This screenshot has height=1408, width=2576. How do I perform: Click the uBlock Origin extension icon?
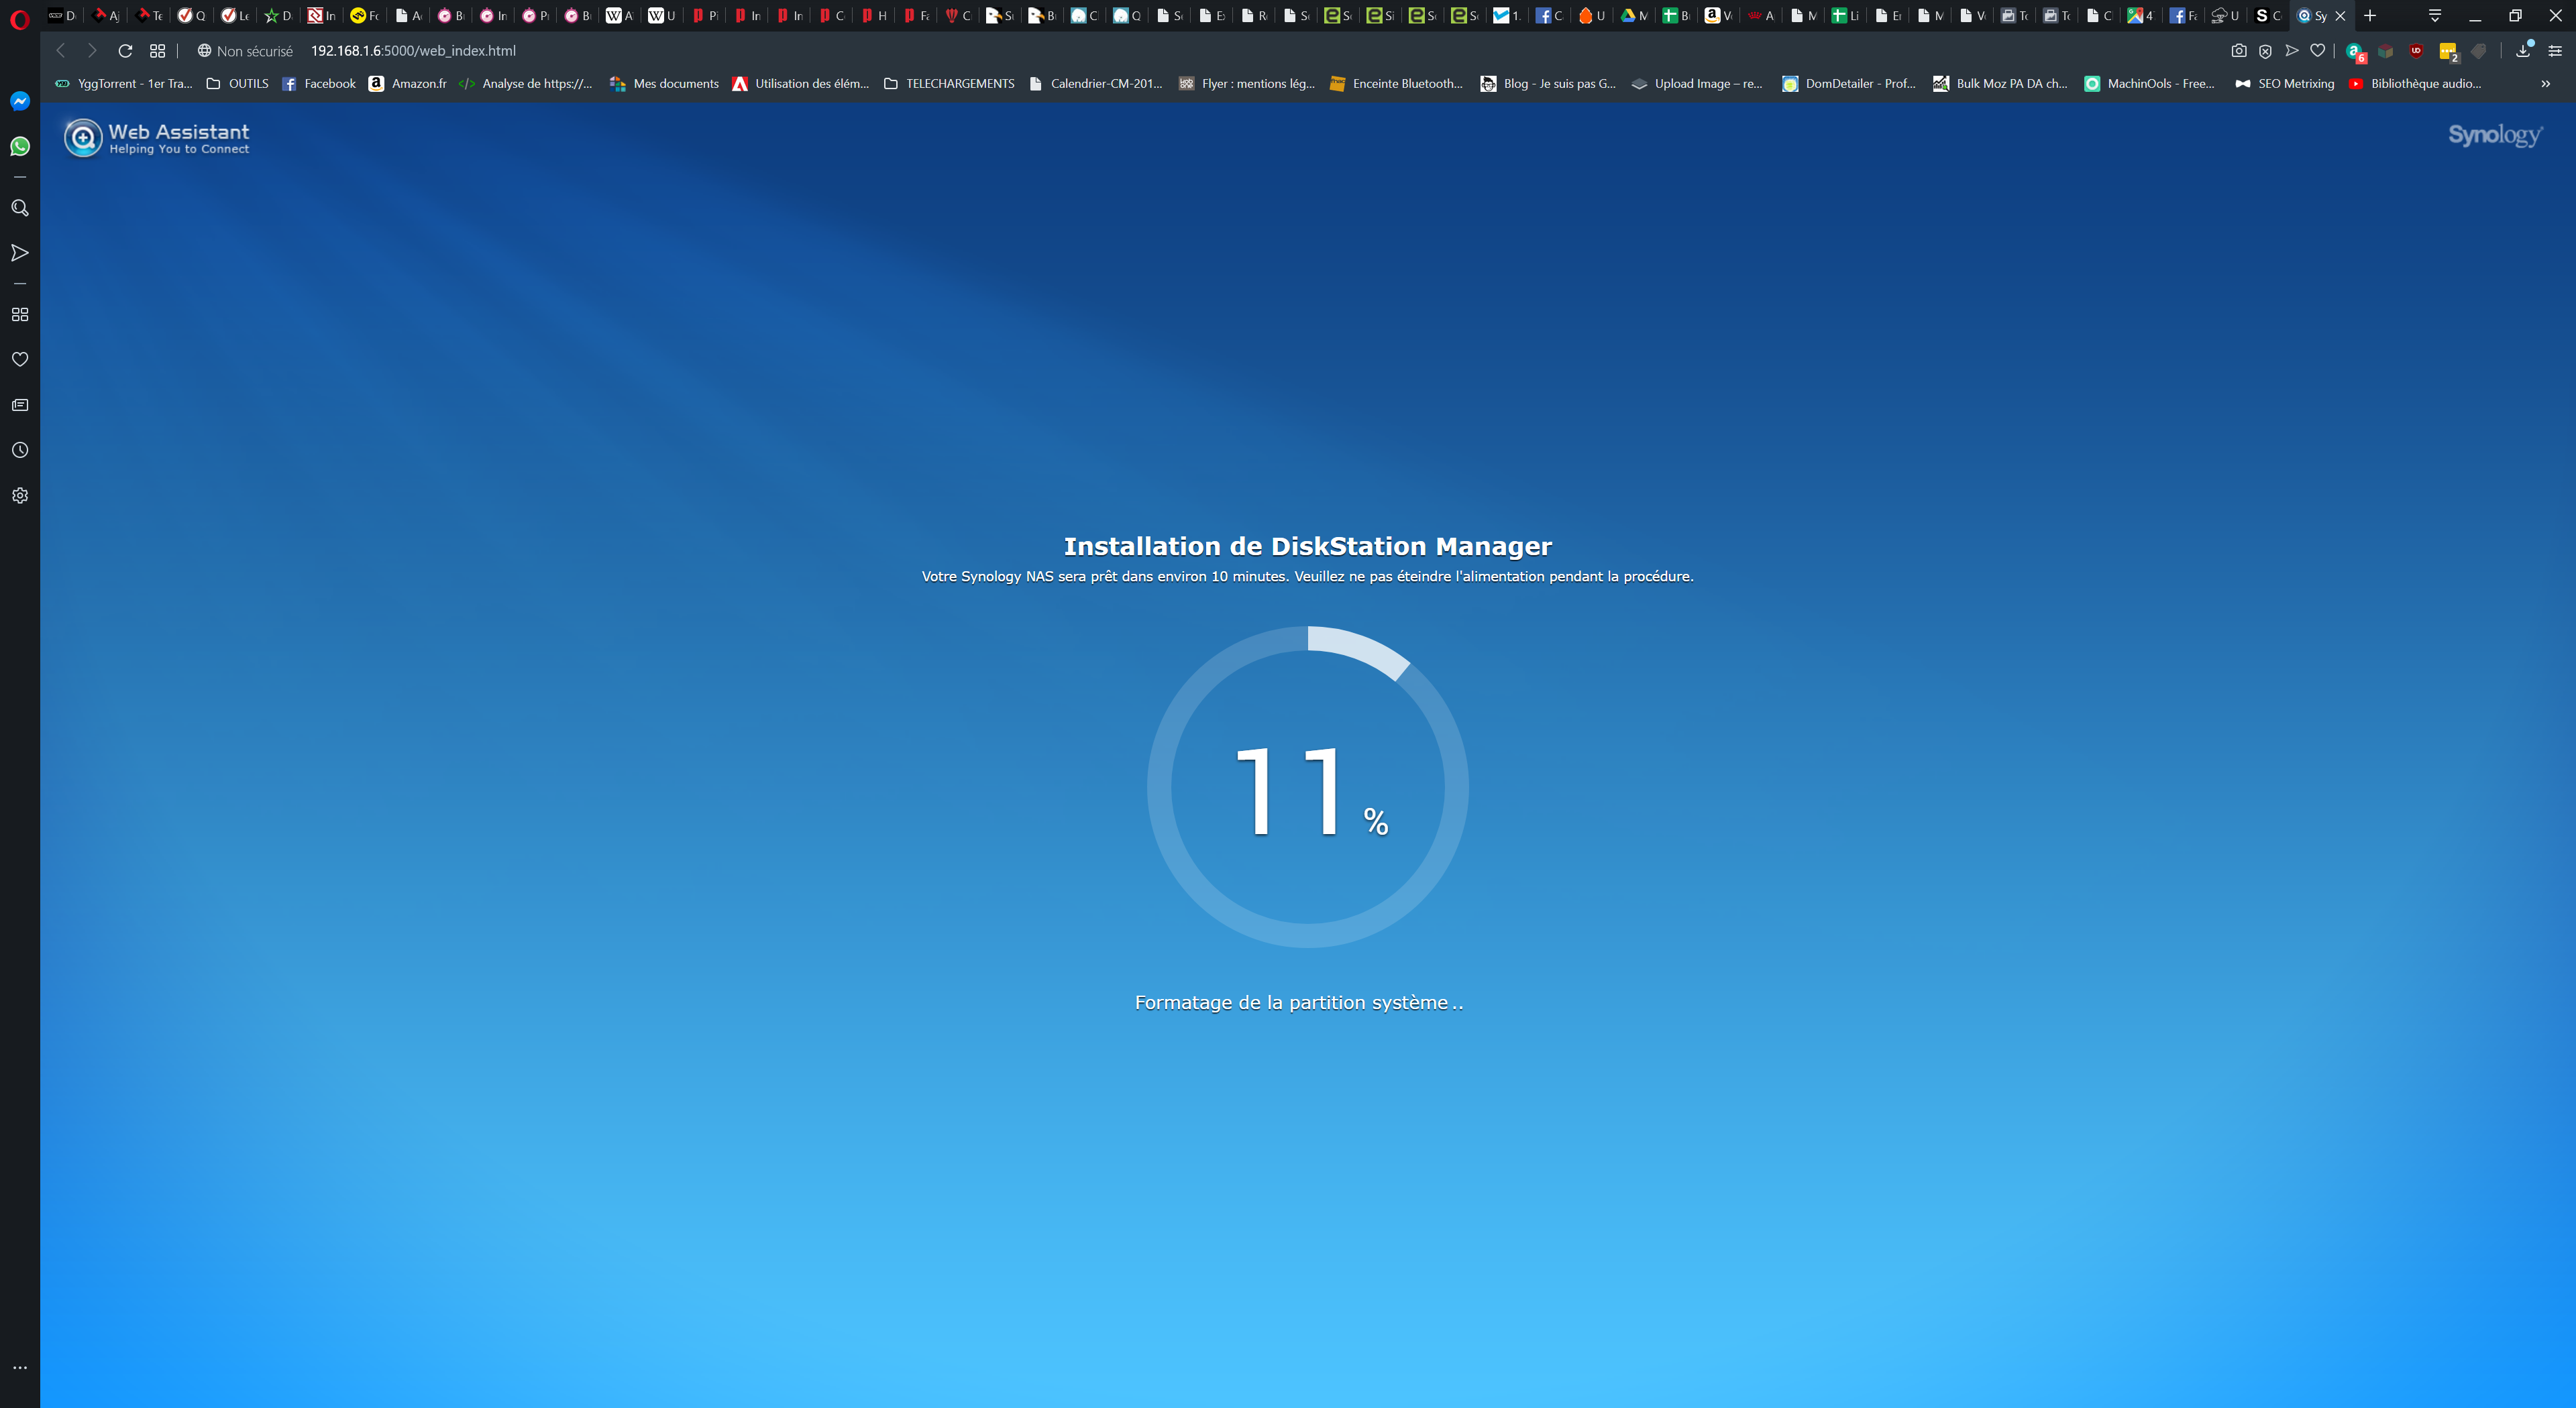[2416, 51]
